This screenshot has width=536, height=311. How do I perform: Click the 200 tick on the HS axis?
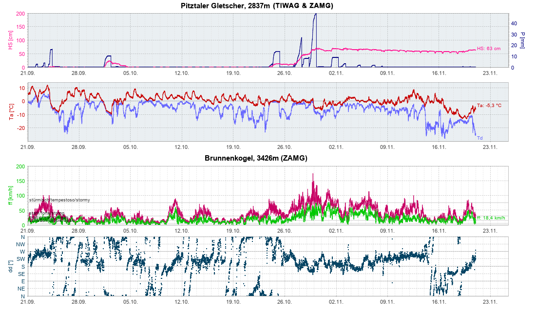click(20, 14)
